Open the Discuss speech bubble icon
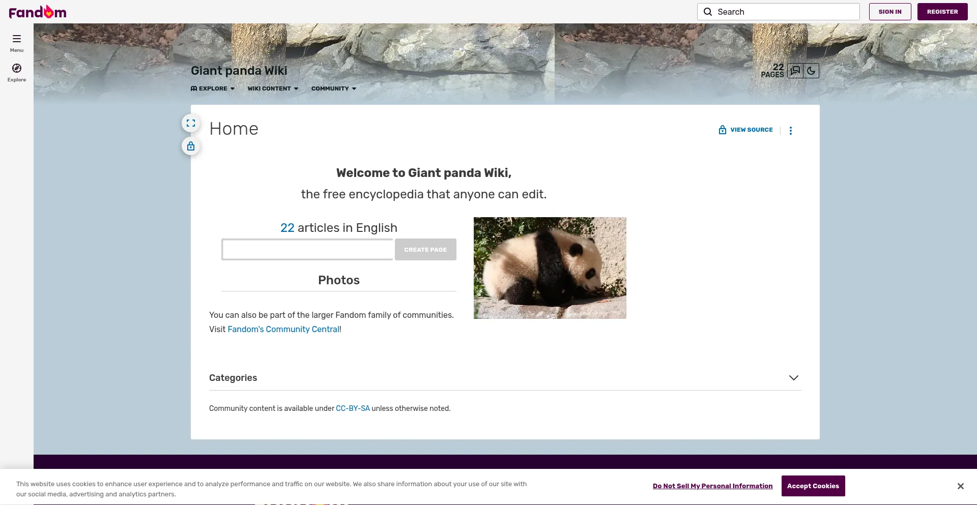Image resolution: width=977 pixels, height=505 pixels. point(795,71)
